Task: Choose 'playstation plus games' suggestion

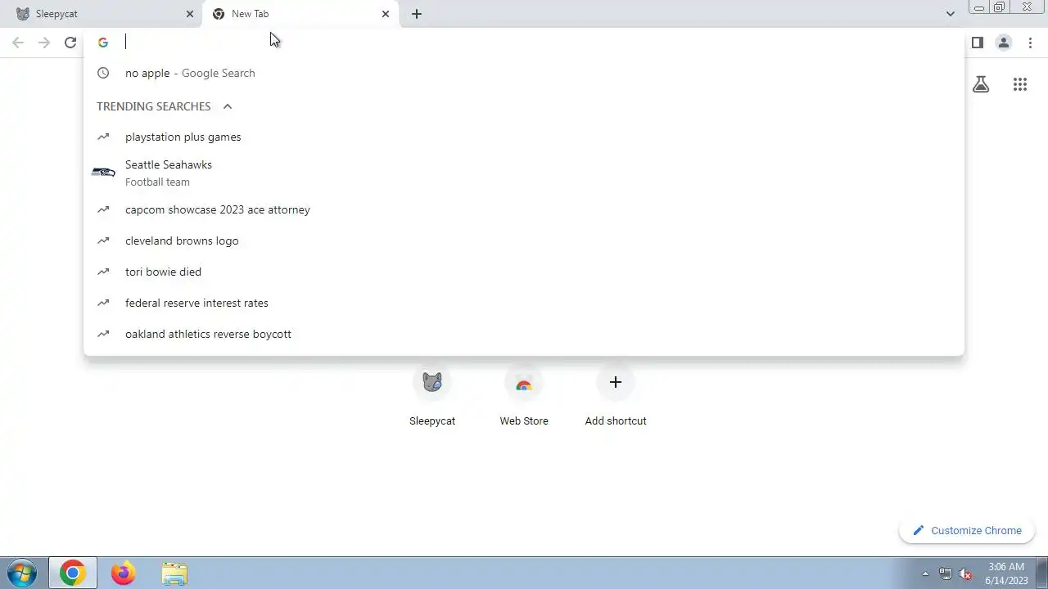Action: point(524,137)
